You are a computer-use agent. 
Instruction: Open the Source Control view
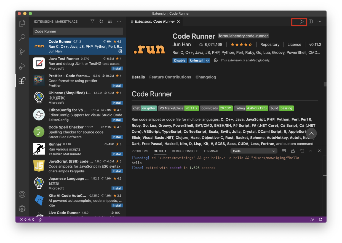tap(22, 52)
